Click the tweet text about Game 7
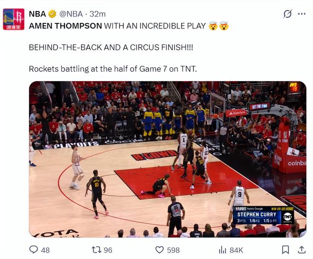 coord(113,69)
